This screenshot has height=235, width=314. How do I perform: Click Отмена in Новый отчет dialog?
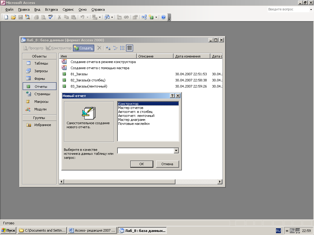click(167, 164)
